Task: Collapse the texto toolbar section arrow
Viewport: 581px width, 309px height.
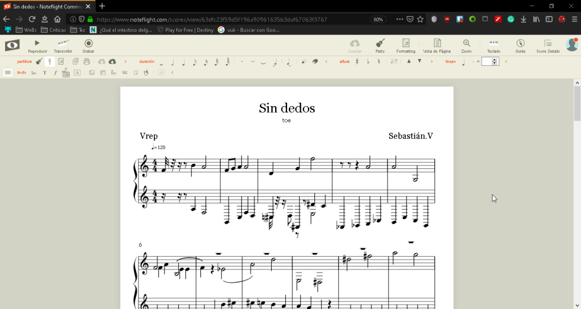Action: click(x=172, y=73)
